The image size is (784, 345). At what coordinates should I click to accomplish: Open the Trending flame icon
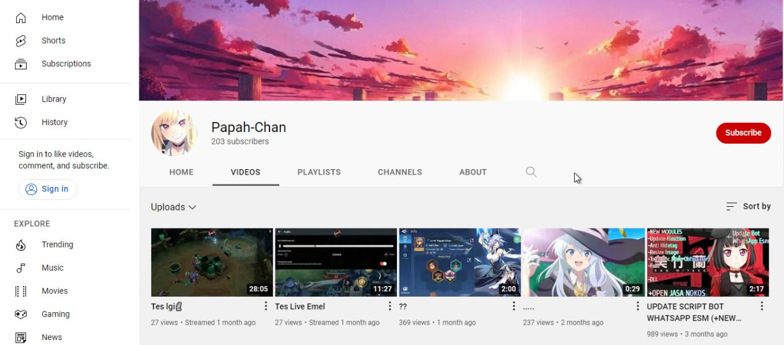20,245
